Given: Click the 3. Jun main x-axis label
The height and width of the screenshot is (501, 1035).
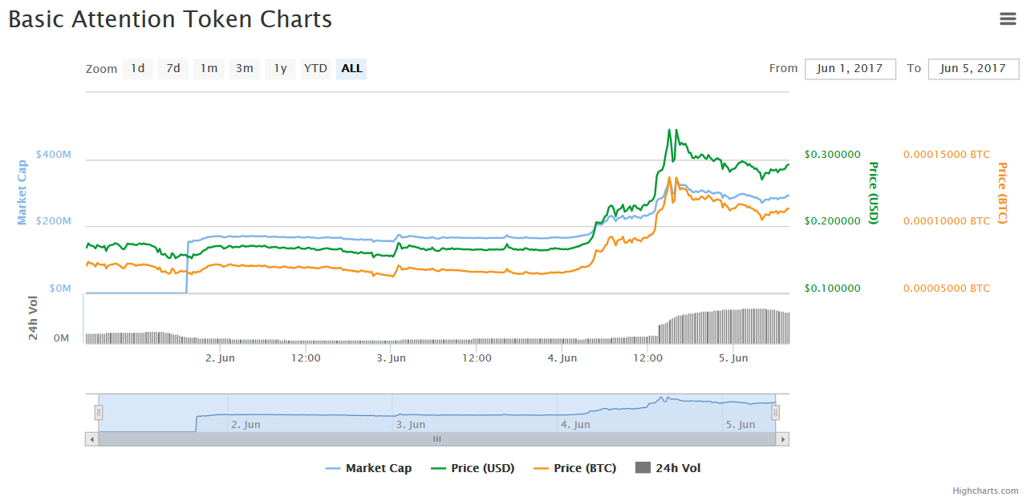Looking at the screenshot, I should tap(392, 358).
